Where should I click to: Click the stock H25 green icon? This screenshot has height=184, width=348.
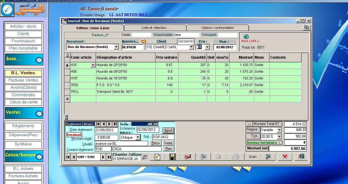point(246,37)
